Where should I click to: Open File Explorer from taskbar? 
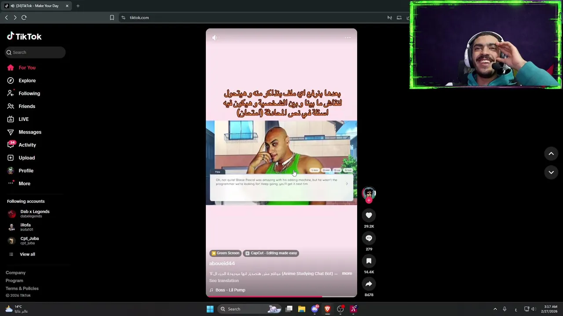(302, 309)
